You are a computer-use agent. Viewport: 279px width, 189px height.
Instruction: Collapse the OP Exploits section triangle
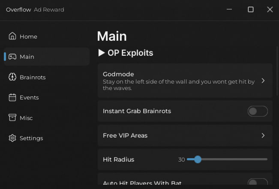point(102,53)
